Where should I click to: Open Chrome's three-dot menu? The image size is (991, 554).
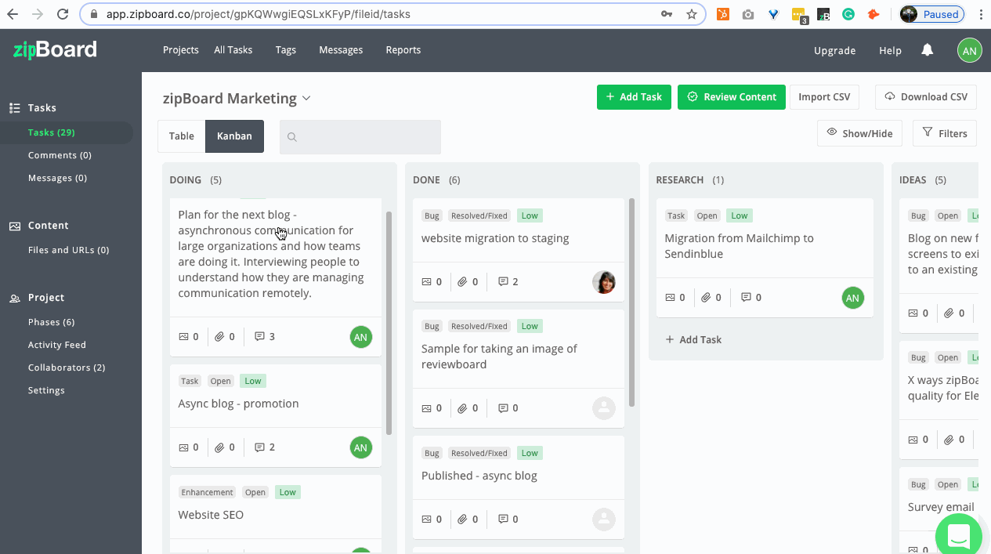pos(981,14)
